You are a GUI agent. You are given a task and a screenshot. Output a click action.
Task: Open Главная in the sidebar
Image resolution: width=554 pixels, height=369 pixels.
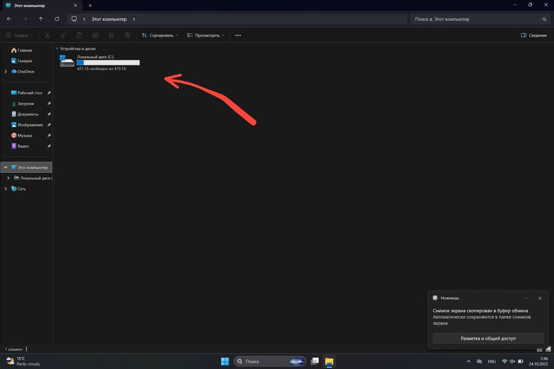click(22, 50)
